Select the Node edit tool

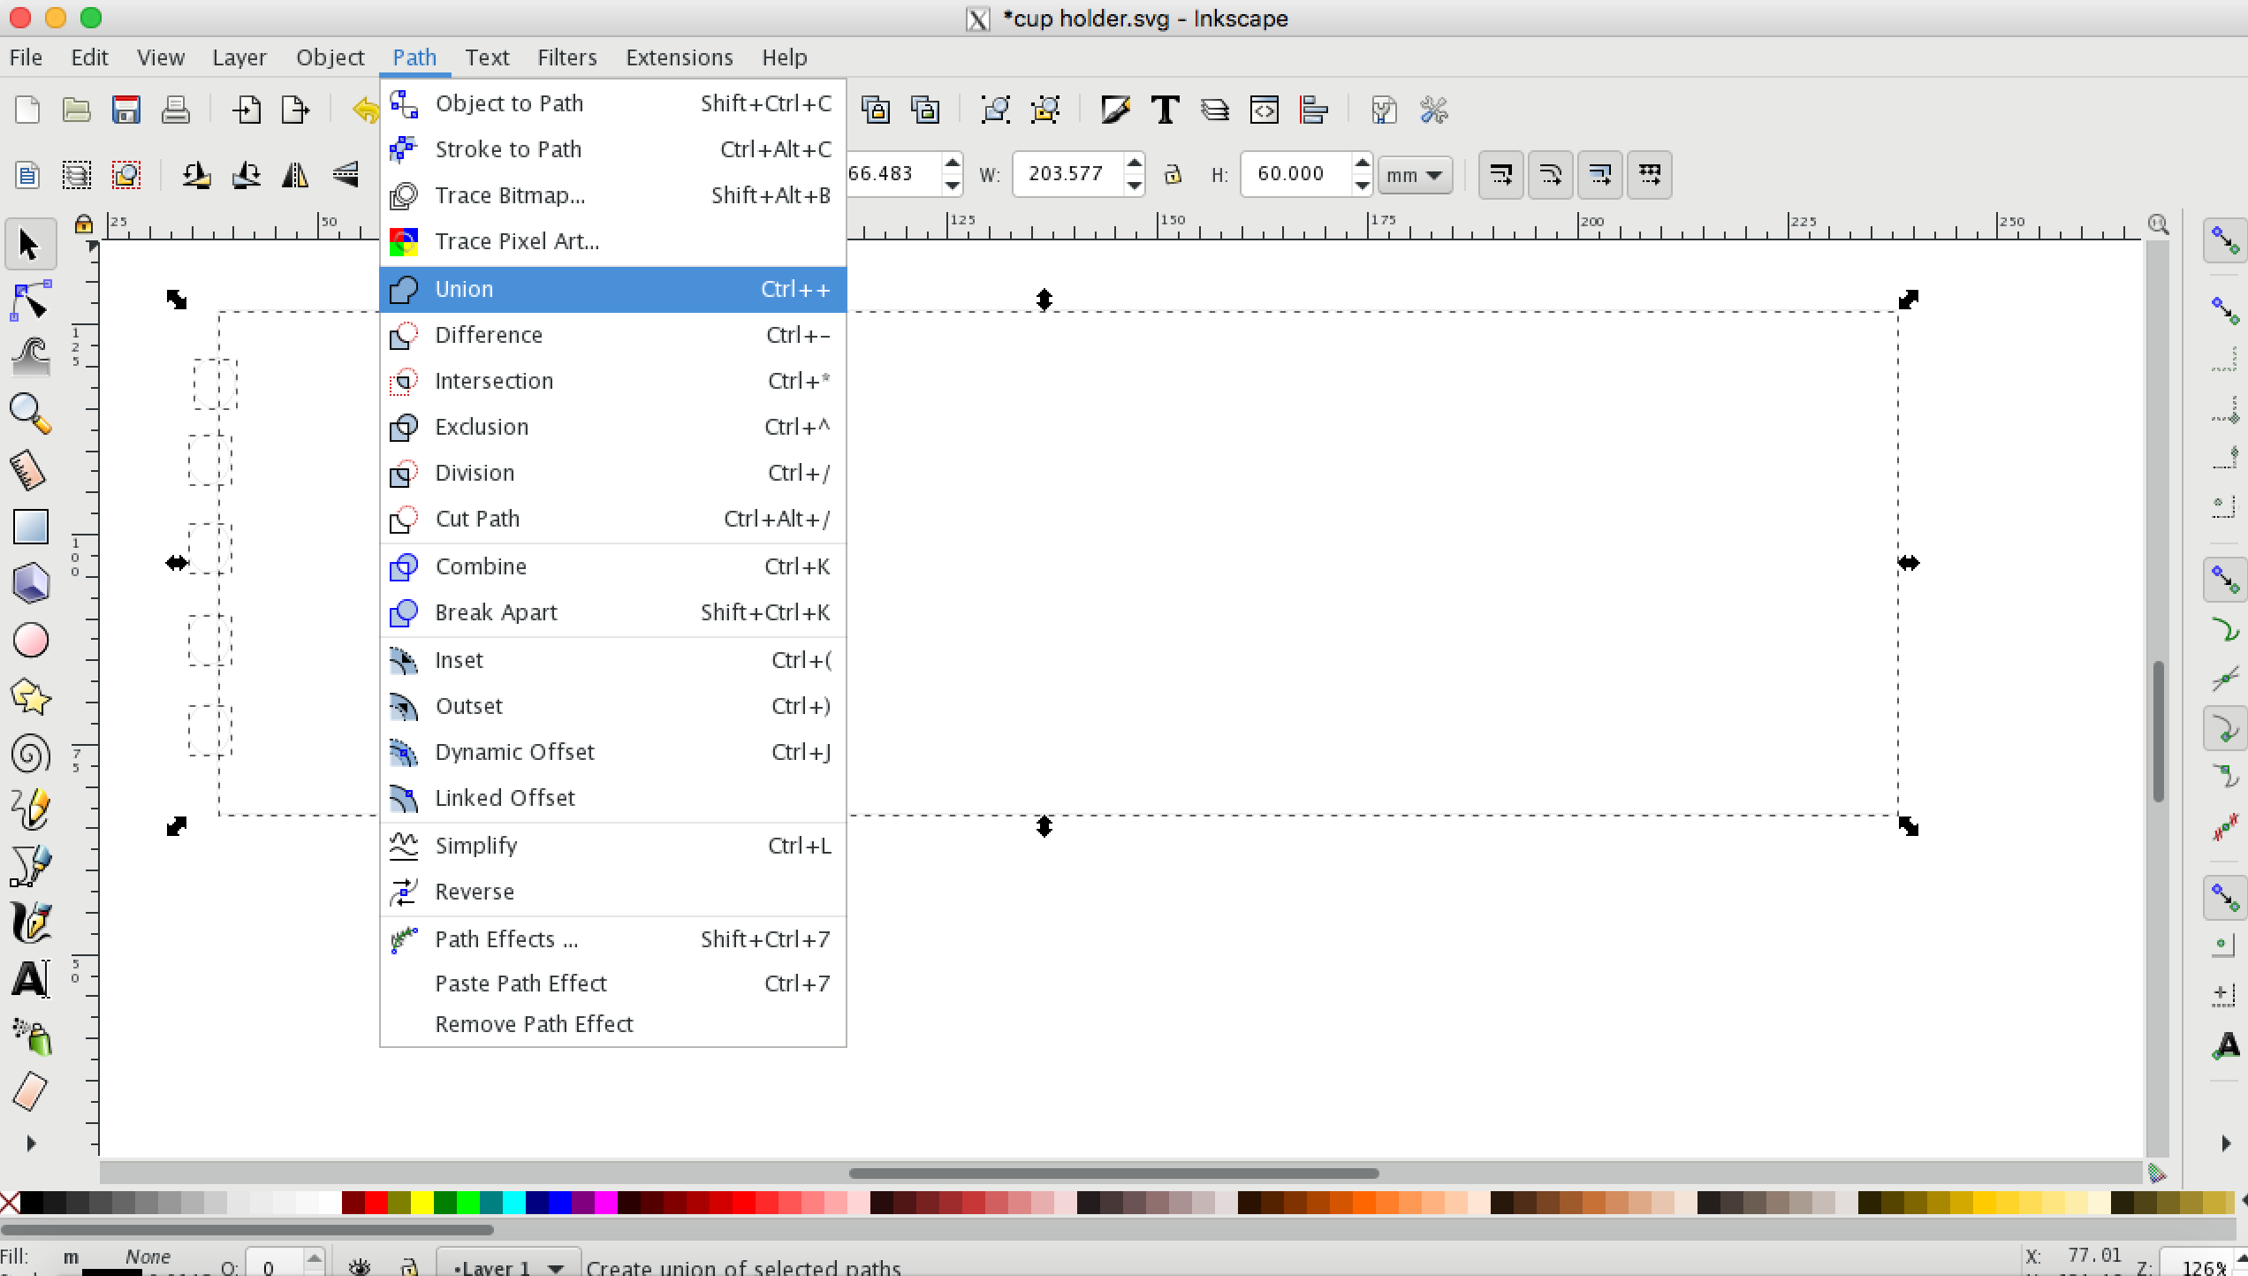click(x=30, y=301)
